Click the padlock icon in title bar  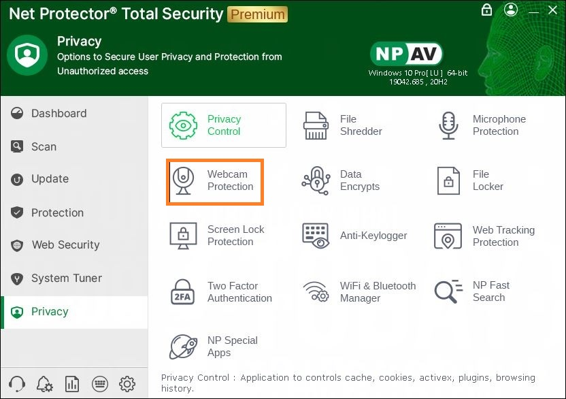pyautogui.click(x=486, y=10)
